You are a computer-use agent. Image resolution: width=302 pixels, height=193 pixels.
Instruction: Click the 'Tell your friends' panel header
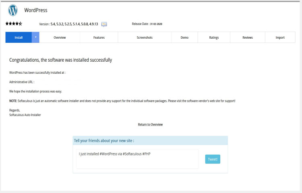[150, 141]
